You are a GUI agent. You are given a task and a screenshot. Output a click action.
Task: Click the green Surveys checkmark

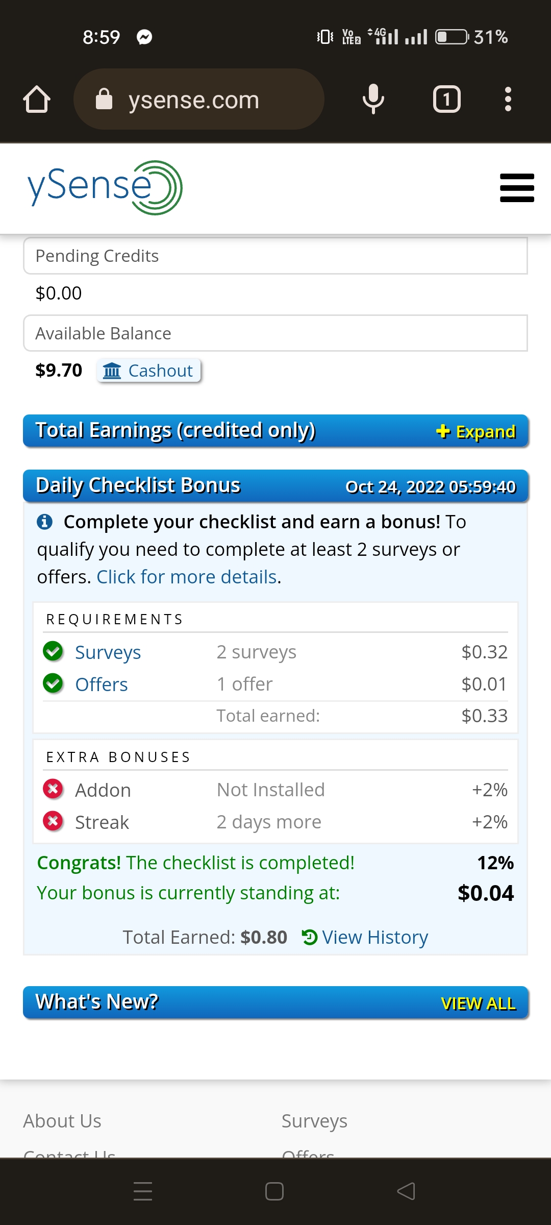pyautogui.click(x=53, y=651)
